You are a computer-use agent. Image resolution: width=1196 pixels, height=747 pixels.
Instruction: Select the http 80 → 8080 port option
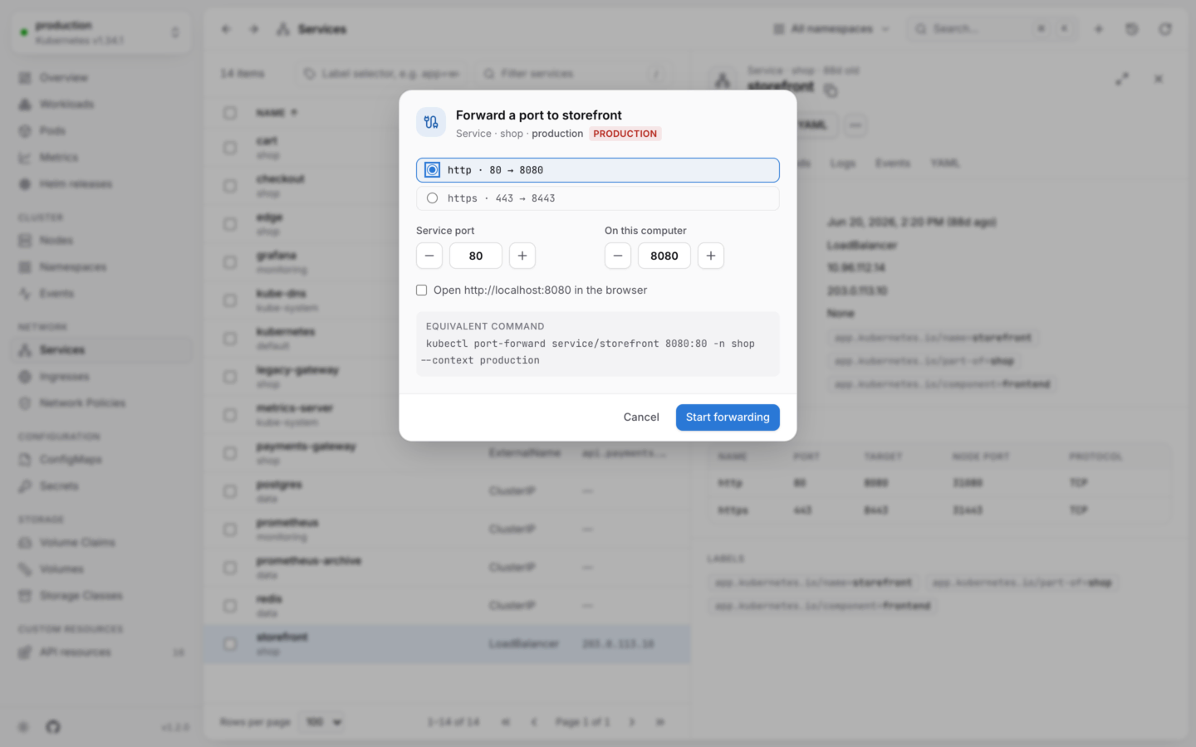pyautogui.click(x=598, y=170)
